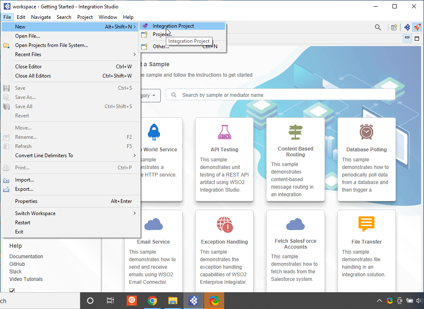This screenshot has height=309, width=424.
Task: Open Chrome from the taskbar
Action: click(152, 301)
